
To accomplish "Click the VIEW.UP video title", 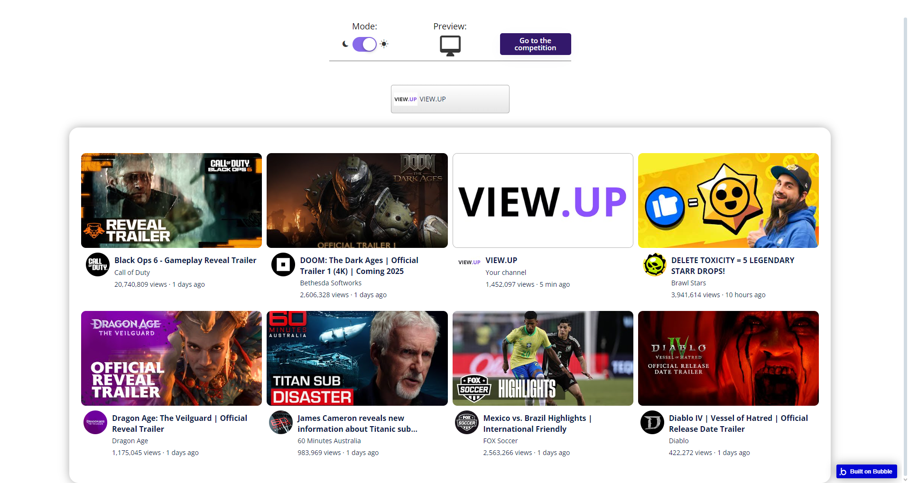I will (x=501, y=260).
